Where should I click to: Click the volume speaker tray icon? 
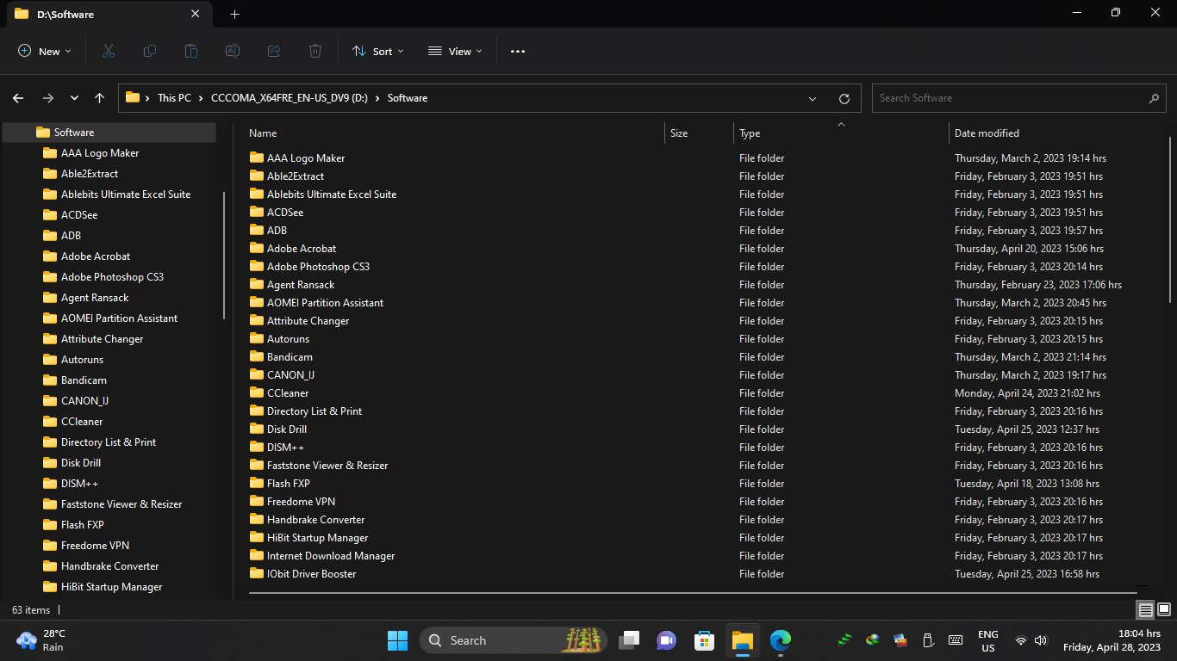click(x=1041, y=640)
